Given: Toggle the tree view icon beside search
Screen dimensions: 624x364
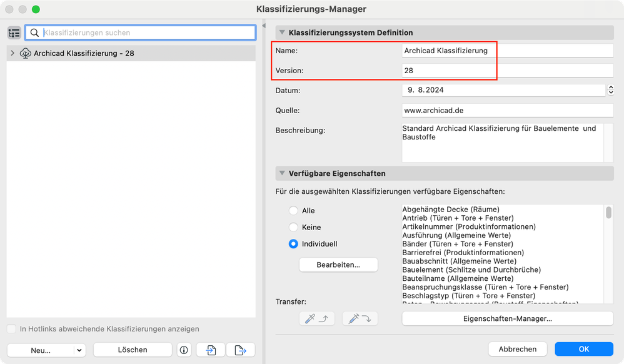Looking at the screenshot, I should (14, 33).
